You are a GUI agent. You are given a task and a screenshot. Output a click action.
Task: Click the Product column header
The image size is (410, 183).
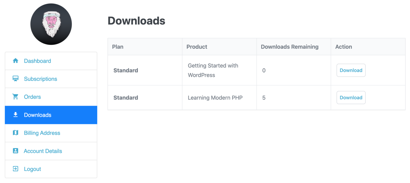[x=197, y=47]
